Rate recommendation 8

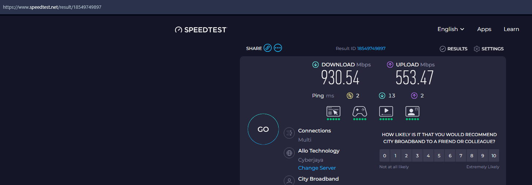[472, 155]
